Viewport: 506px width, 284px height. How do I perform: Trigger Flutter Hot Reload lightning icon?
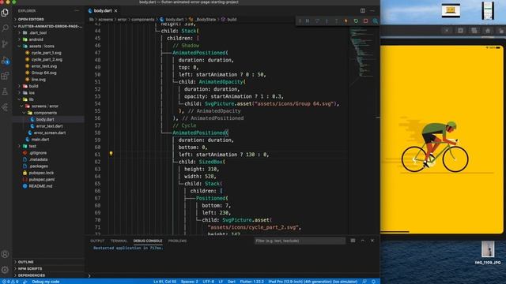tap(346, 21)
